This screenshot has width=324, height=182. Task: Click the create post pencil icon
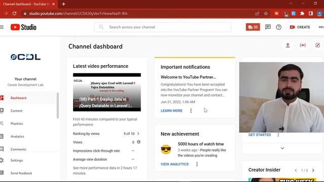[x=317, y=45]
